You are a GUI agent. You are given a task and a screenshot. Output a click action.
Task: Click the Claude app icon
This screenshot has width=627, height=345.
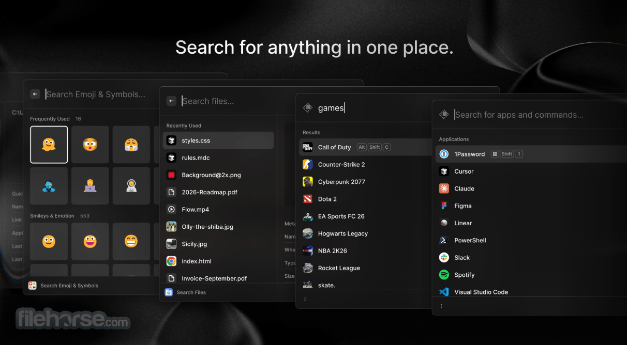[x=444, y=189]
